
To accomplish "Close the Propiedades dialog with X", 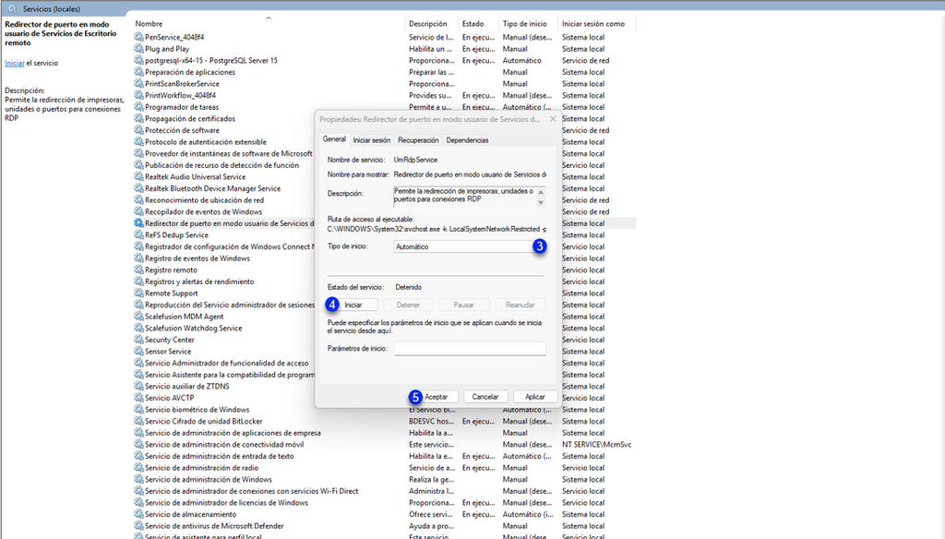I will (x=553, y=119).
